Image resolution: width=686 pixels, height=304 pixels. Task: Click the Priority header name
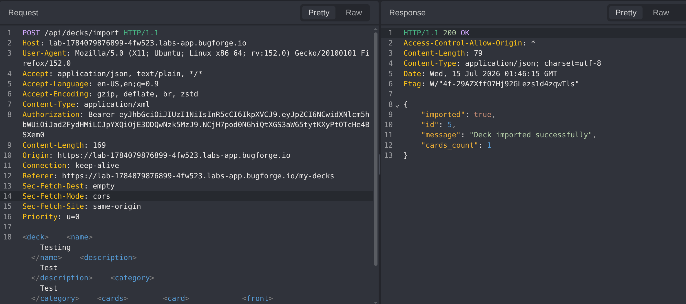(40, 217)
